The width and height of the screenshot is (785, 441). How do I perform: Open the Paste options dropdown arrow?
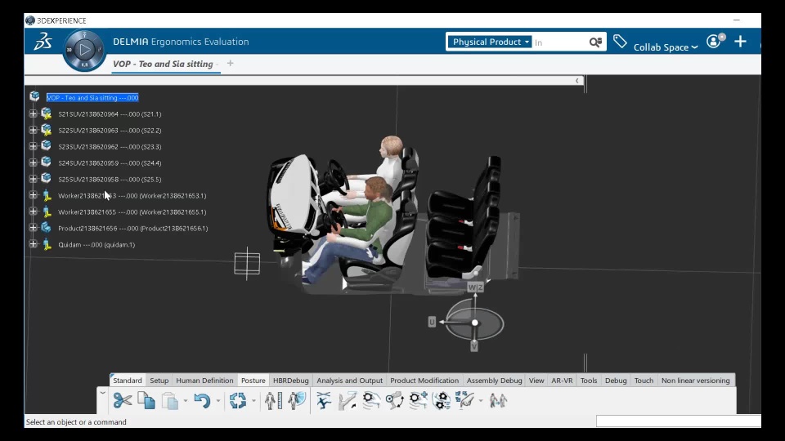[186, 401]
